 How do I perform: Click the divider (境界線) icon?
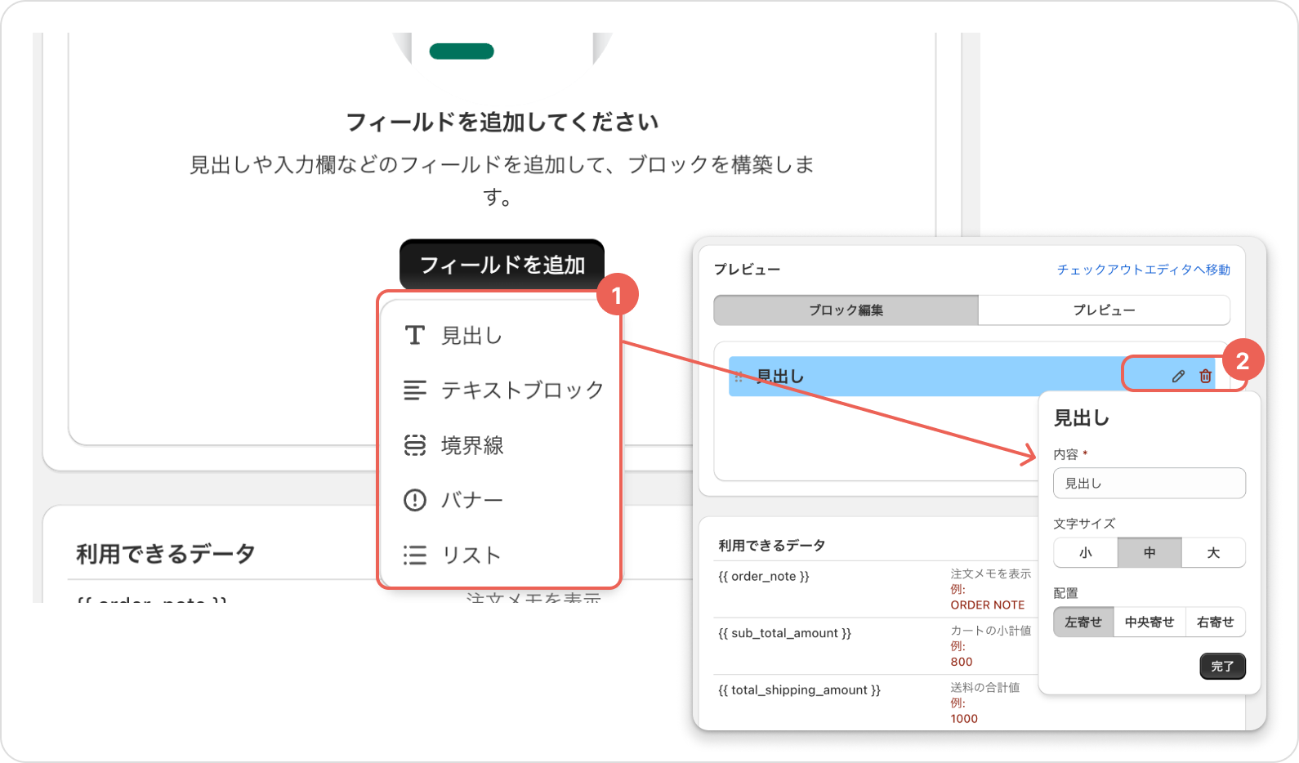415,445
